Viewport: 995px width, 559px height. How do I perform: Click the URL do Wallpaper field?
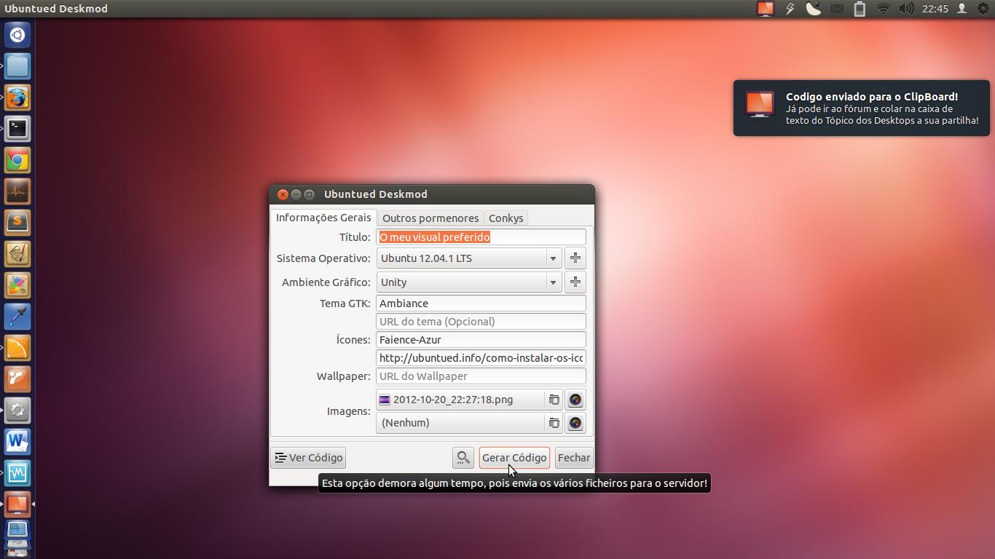click(481, 376)
